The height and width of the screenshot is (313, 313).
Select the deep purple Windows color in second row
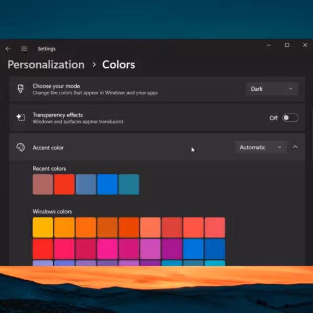[172, 249]
